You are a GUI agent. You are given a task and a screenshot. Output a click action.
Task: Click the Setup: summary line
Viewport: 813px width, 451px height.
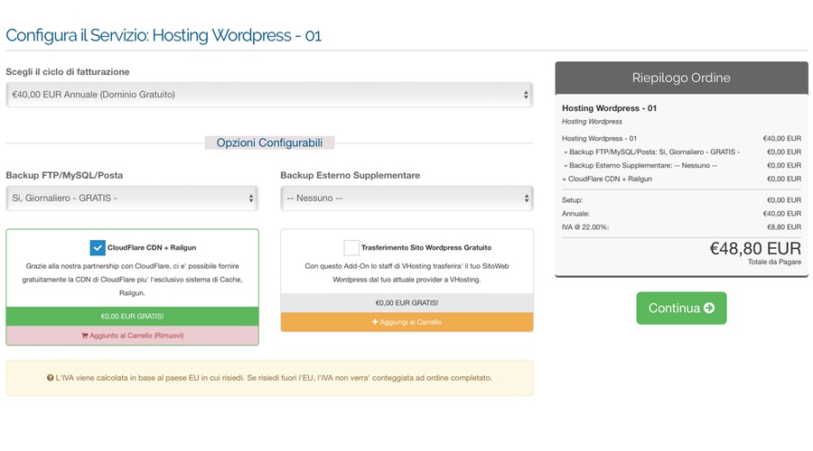(x=681, y=200)
